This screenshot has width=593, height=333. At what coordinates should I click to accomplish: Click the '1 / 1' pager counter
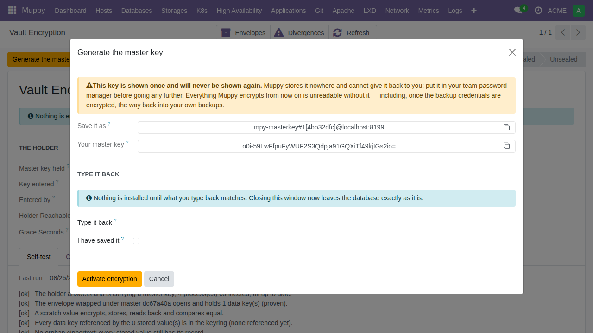[545, 32]
